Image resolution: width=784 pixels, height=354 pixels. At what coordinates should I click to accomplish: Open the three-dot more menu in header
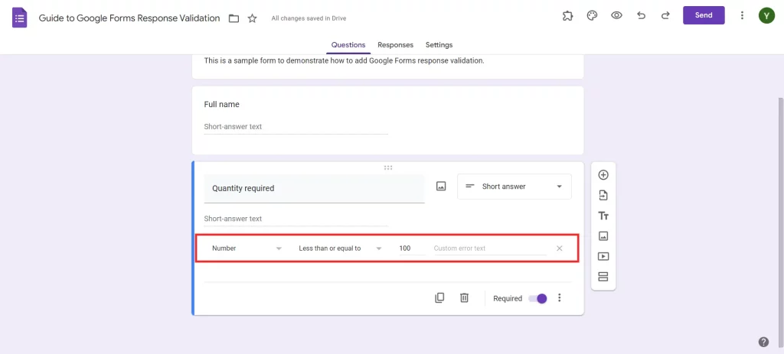click(742, 15)
